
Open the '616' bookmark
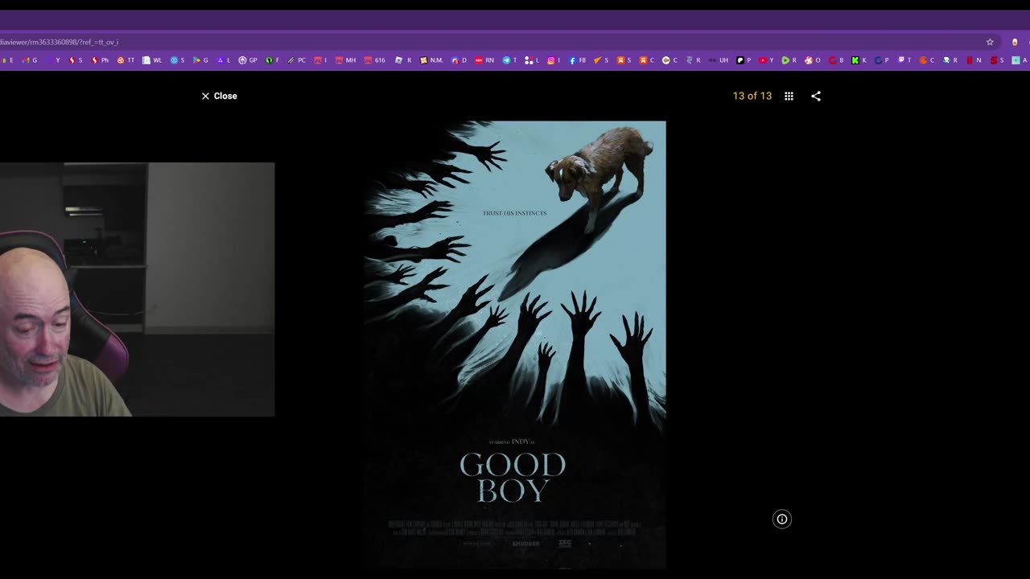coord(374,60)
